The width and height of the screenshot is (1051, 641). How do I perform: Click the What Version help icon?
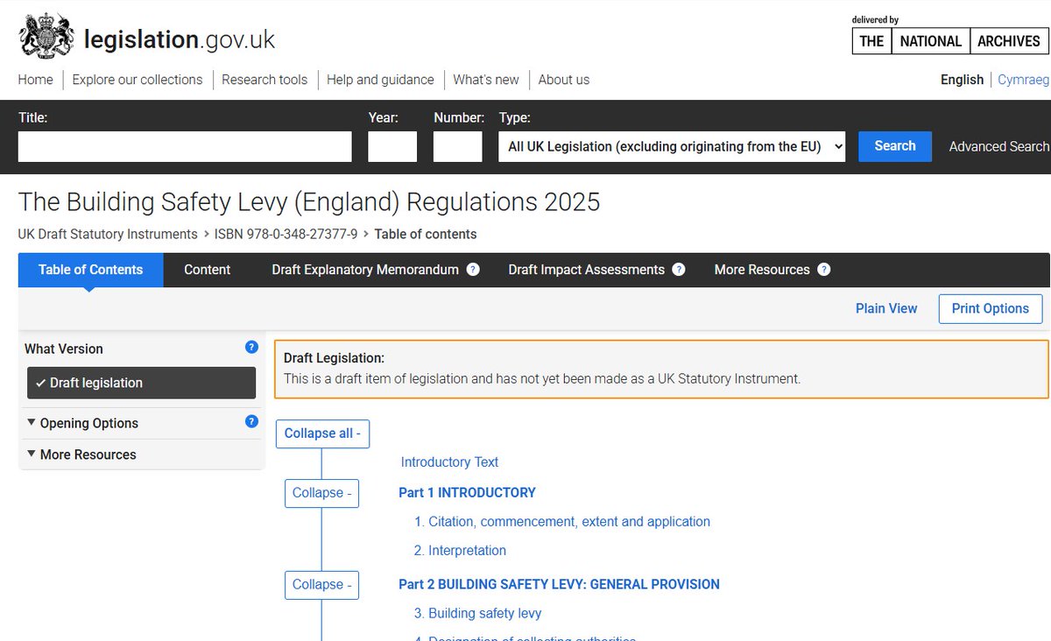[x=251, y=347]
